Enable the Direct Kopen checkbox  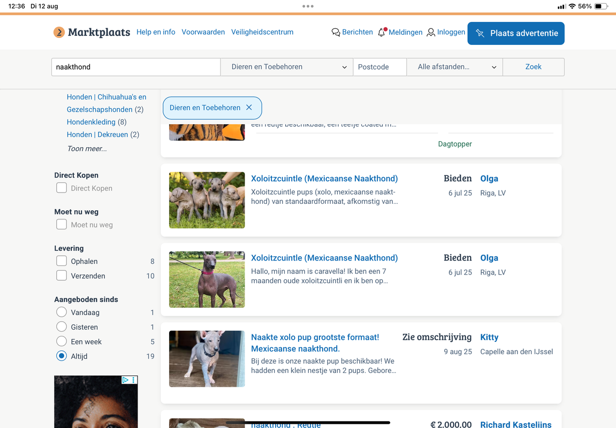pyautogui.click(x=62, y=188)
